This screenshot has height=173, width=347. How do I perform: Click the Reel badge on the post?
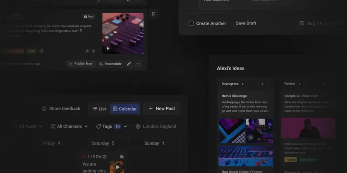point(89,16)
